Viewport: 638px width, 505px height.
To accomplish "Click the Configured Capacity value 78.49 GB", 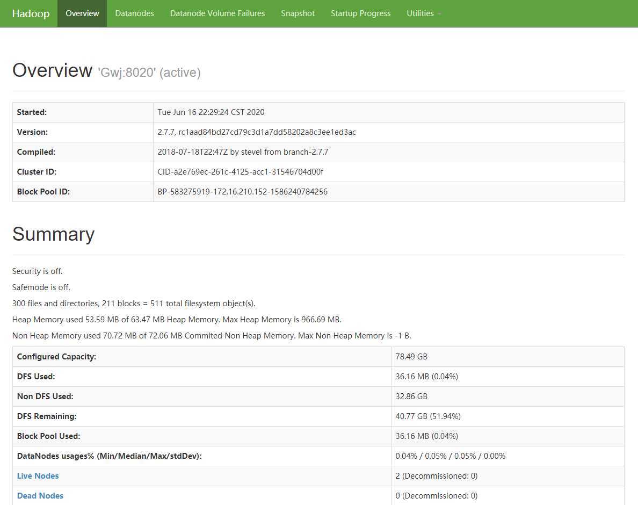I will [x=411, y=357].
